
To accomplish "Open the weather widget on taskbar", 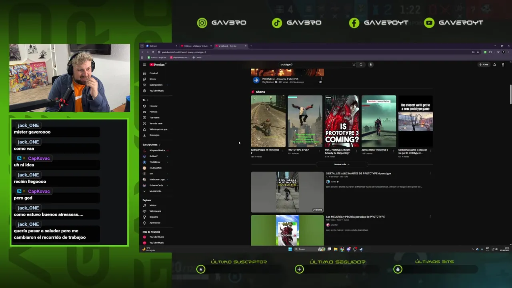I will pyautogui.click(x=148, y=249).
